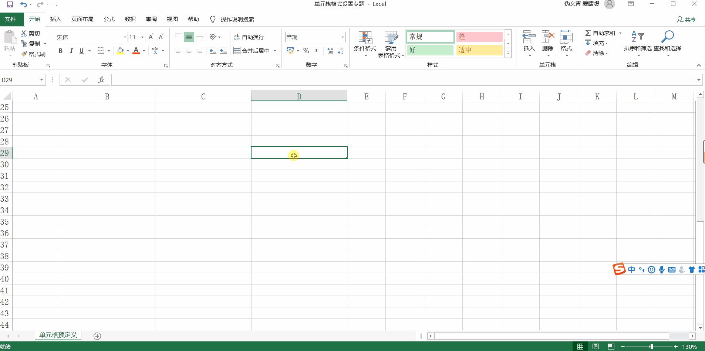Image resolution: width=705 pixels, height=351 pixels.
Task: Switch to the Insert (插入) ribbon tab
Action: point(55,19)
